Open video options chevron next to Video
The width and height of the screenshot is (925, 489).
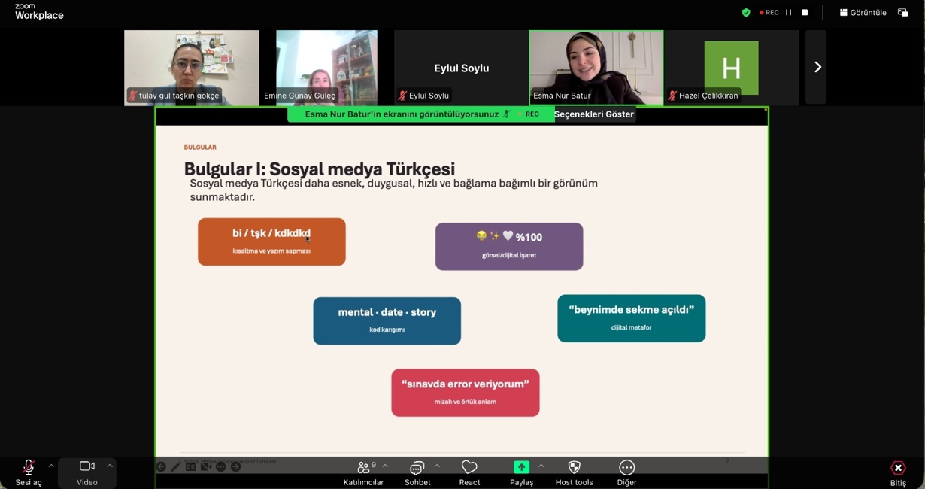(x=110, y=466)
